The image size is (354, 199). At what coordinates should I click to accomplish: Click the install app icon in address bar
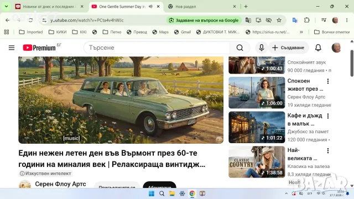click(258, 20)
